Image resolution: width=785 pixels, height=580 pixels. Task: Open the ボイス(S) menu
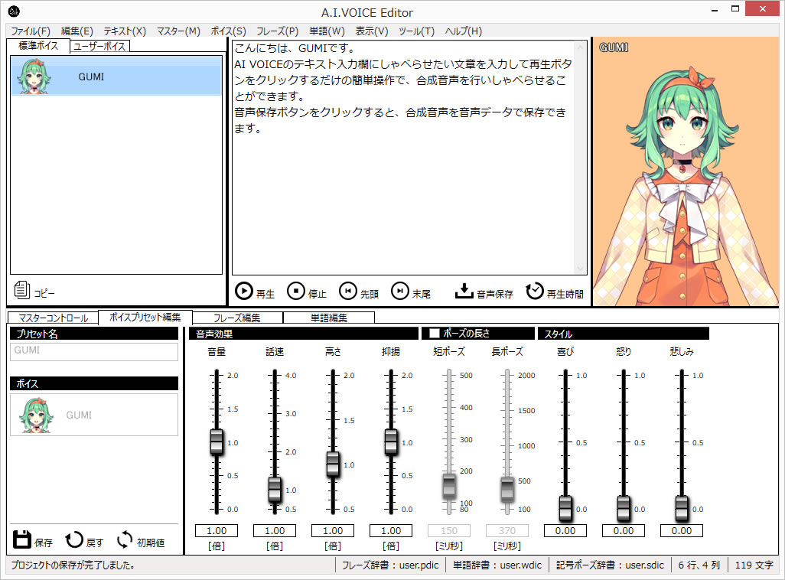pyautogui.click(x=228, y=31)
